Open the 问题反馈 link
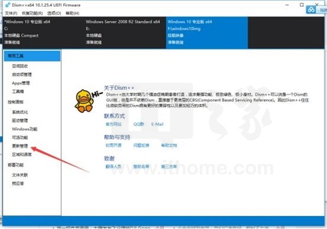The width and height of the screenshot is (327, 229). click(141, 146)
